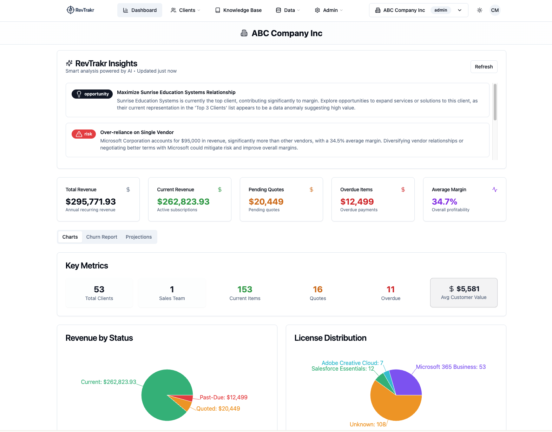The height and width of the screenshot is (432, 552).
Task: Click the lightbulb icon in the opportunity badge
Action: (79, 94)
